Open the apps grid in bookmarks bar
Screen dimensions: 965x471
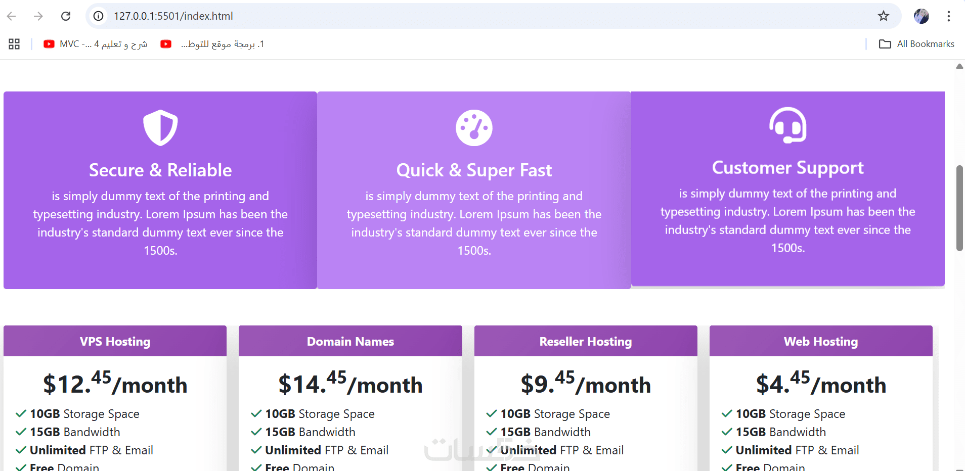(x=14, y=44)
